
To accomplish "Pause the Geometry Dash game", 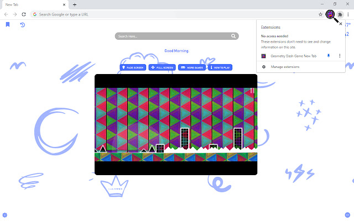I will click(252, 91).
